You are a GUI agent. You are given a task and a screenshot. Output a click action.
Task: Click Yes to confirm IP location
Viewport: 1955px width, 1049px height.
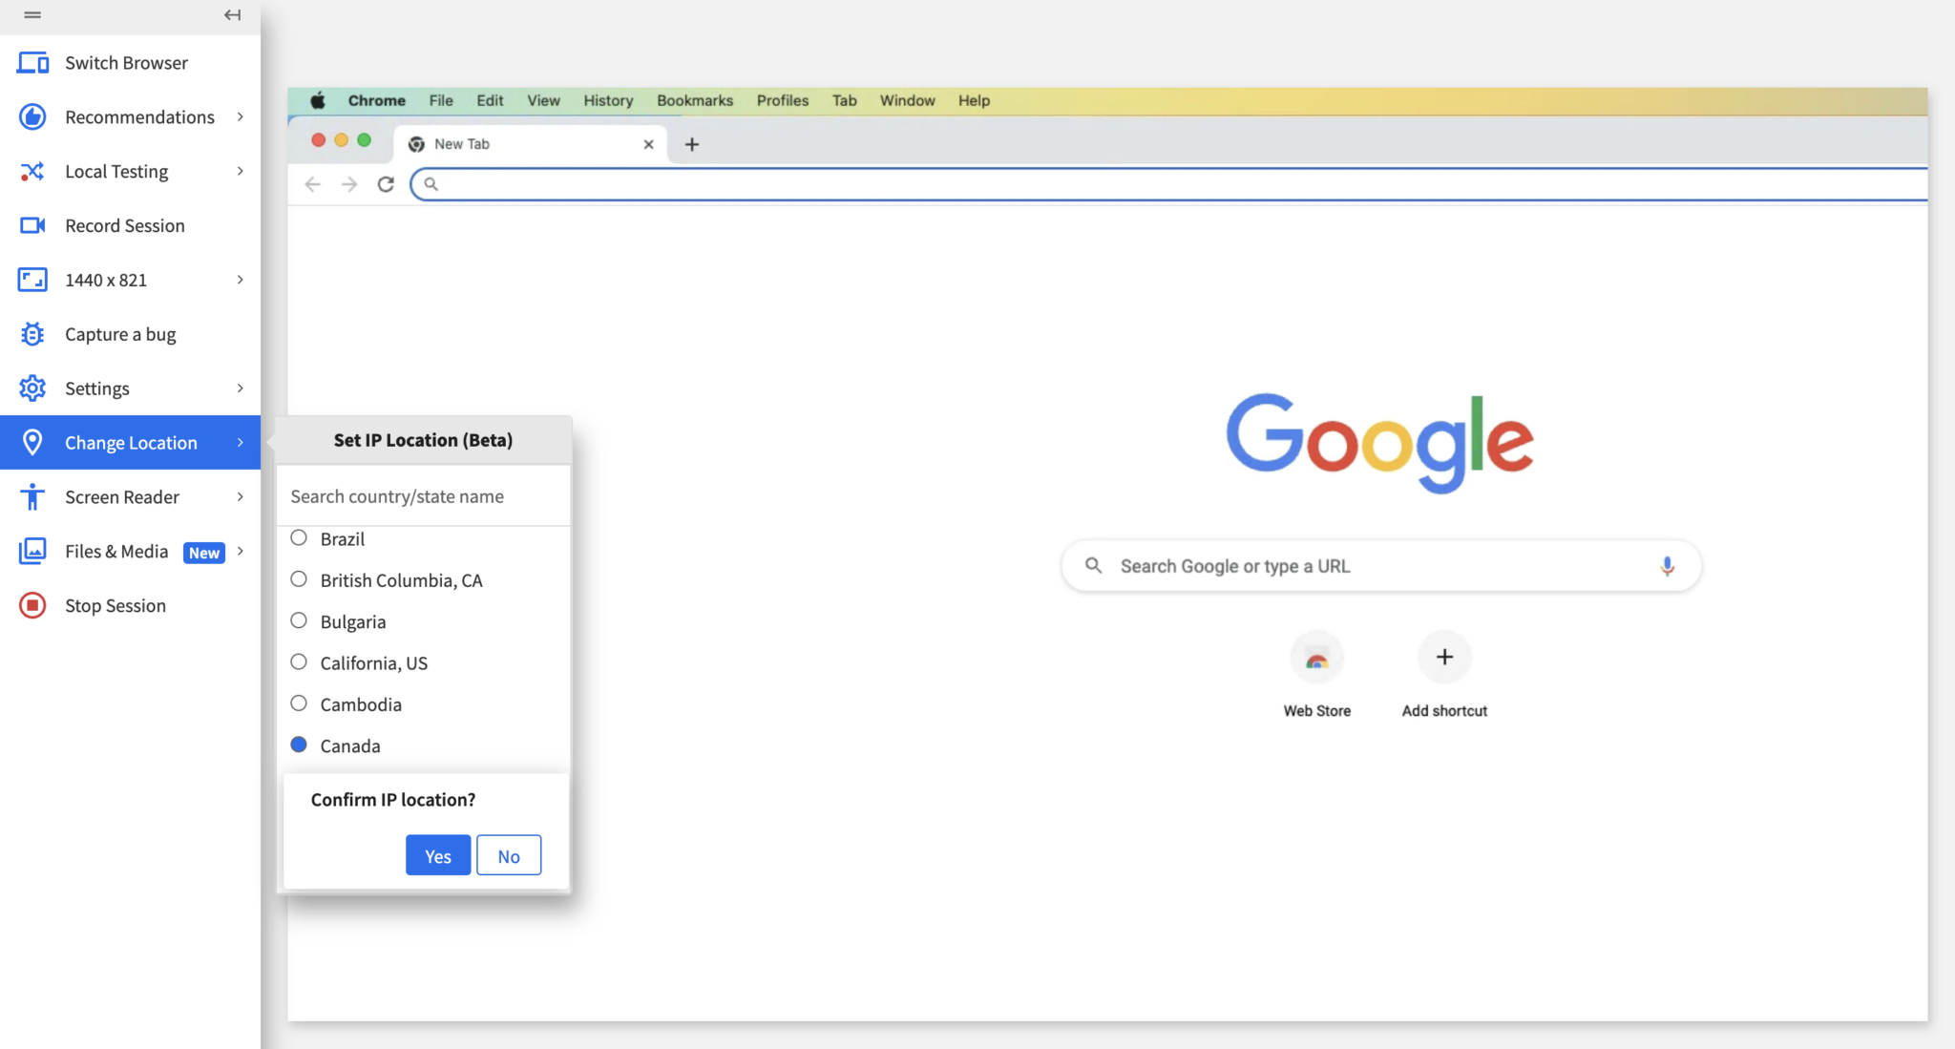tap(437, 855)
